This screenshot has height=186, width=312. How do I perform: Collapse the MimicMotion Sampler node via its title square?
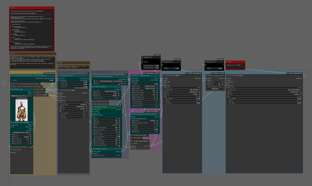93,107
